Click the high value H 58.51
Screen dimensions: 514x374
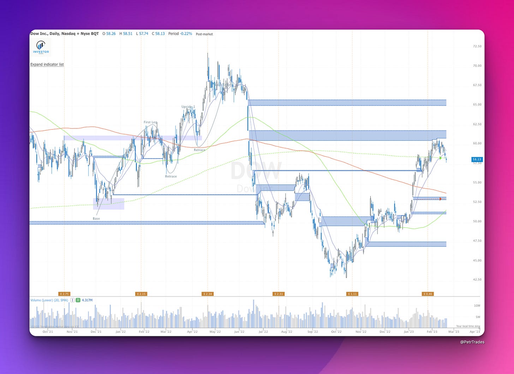click(x=126, y=34)
